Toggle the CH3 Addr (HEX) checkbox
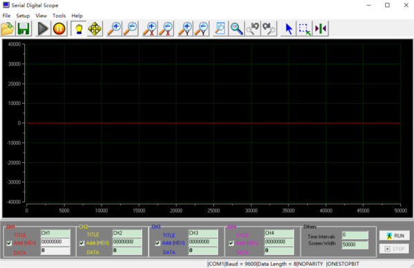Viewport: 414px width, 268px height. click(x=157, y=243)
